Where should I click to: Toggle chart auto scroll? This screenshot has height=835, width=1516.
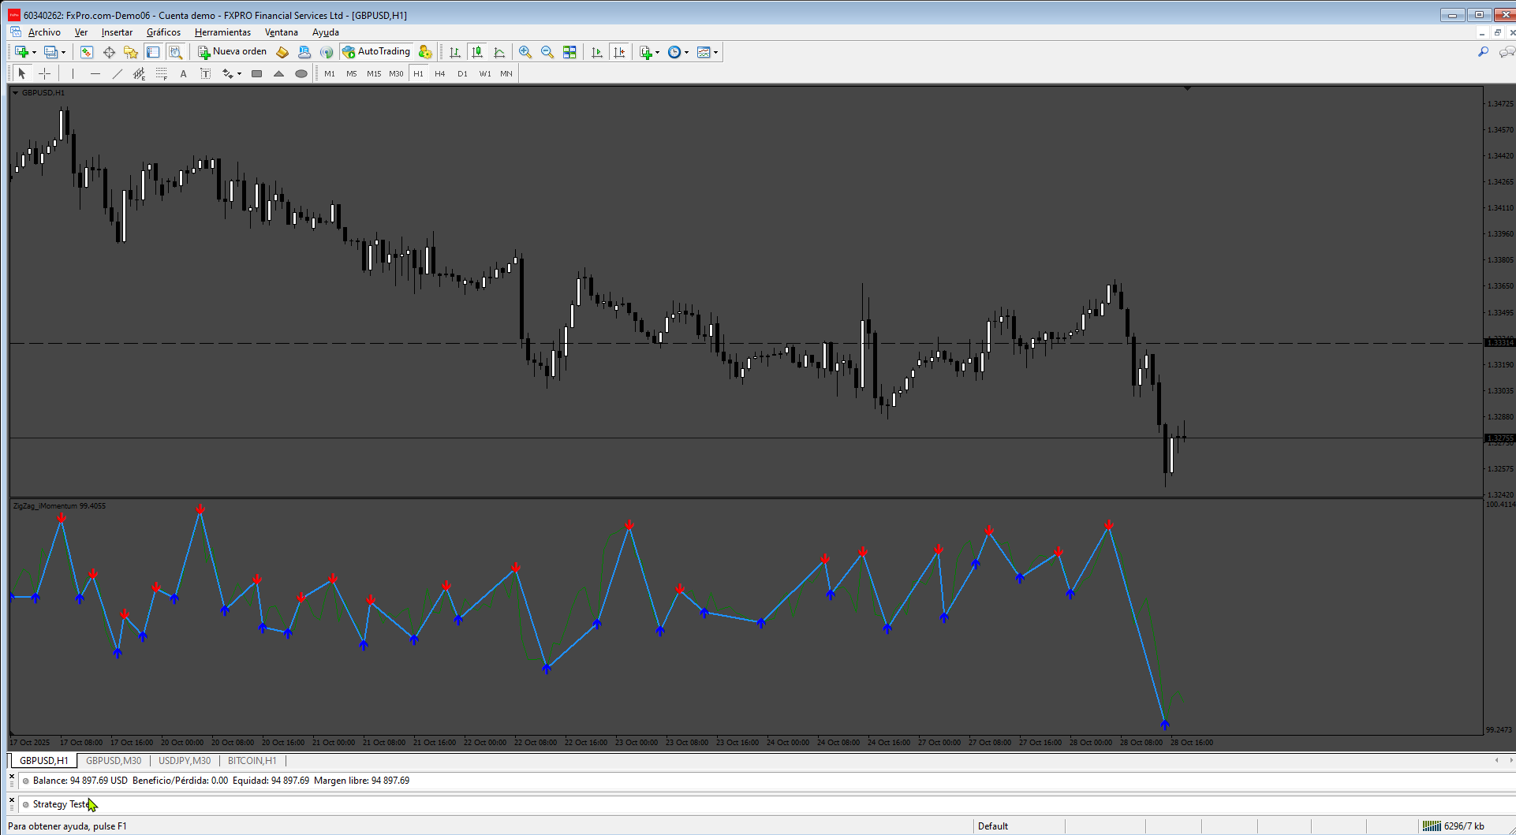597,52
